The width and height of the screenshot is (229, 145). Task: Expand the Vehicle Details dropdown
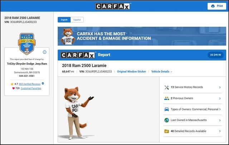click(x=162, y=71)
